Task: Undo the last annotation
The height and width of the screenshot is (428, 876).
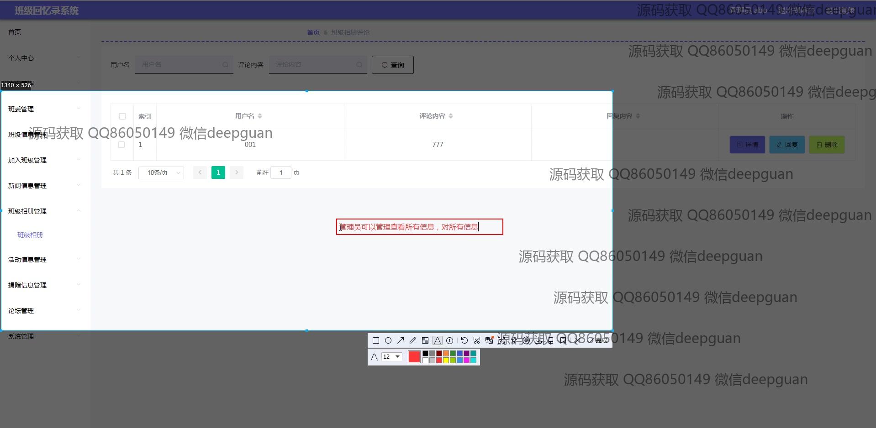Action: click(464, 340)
